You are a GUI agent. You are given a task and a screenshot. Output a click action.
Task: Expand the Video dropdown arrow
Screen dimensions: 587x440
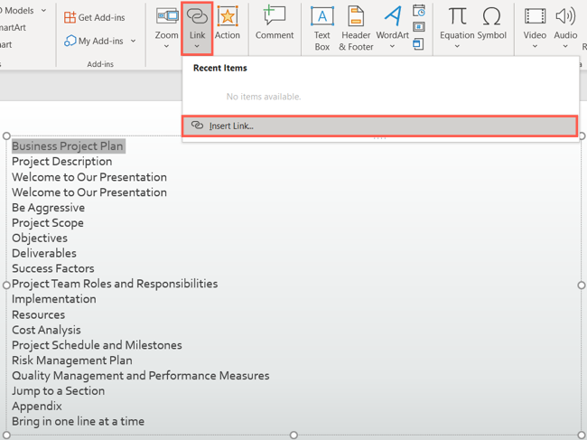click(x=535, y=46)
